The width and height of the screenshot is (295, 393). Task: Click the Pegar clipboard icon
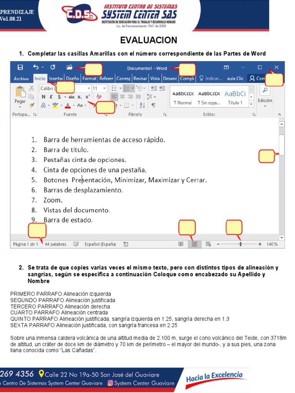pyautogui.click(x=20, y=92)
